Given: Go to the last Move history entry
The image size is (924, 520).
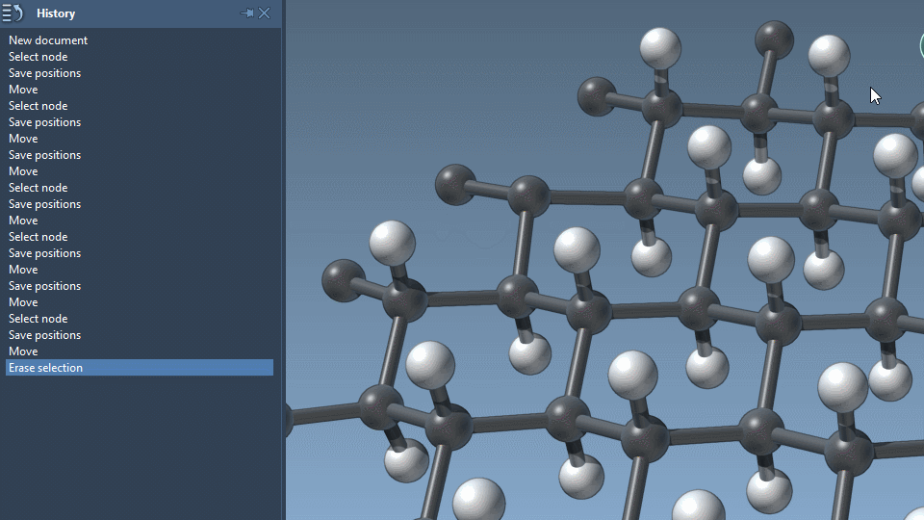Looking at the screenshot, I should click(23, 351).
